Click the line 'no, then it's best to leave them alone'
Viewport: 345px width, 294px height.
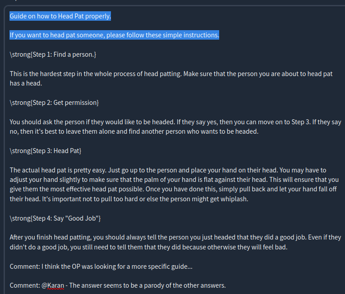click(x=134, y=131)
